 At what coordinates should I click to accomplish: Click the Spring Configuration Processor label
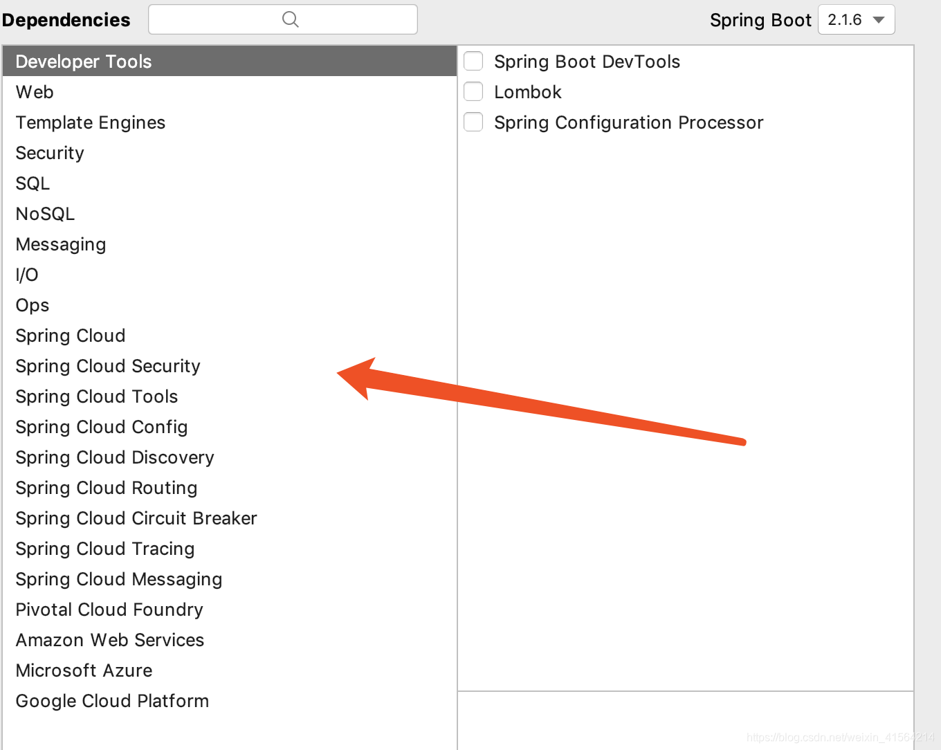[628, 122]
